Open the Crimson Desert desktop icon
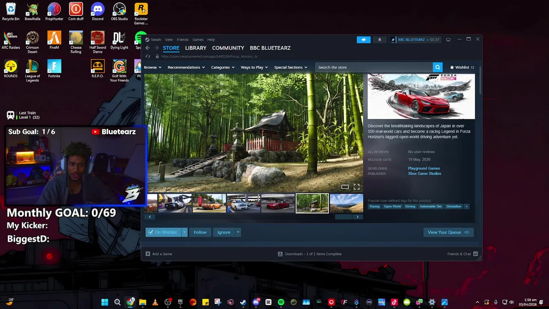Viewport: 549px width, 309px height. pos(32,42)
